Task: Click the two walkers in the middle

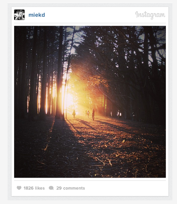Action: 87,114
